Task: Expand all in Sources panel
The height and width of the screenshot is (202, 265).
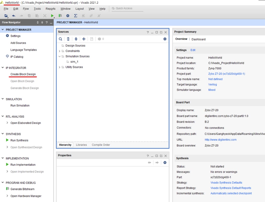Action: (x=76, y=39)
